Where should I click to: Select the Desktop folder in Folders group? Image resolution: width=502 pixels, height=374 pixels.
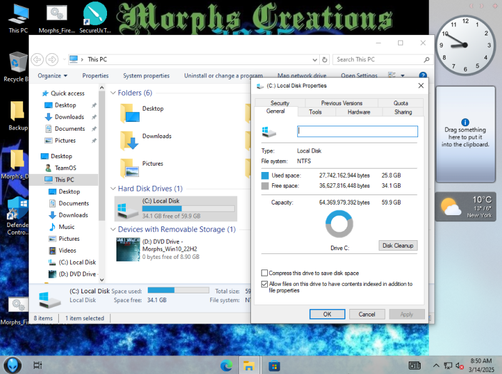[142, 113]
